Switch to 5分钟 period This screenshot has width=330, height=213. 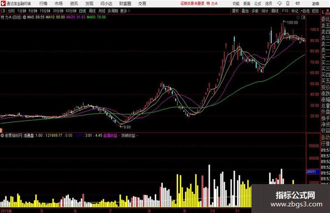tap(33, 11)
